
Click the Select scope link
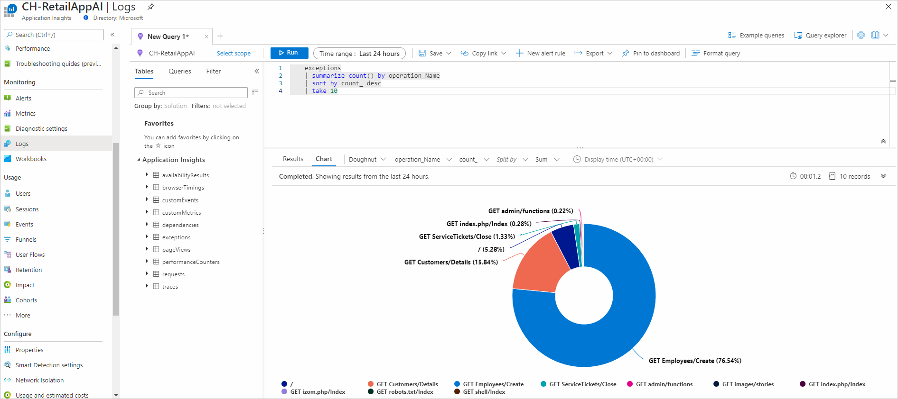pyautogui.click(x=234, y=53)
